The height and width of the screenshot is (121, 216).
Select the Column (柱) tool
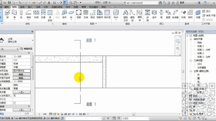click(21, 14)
